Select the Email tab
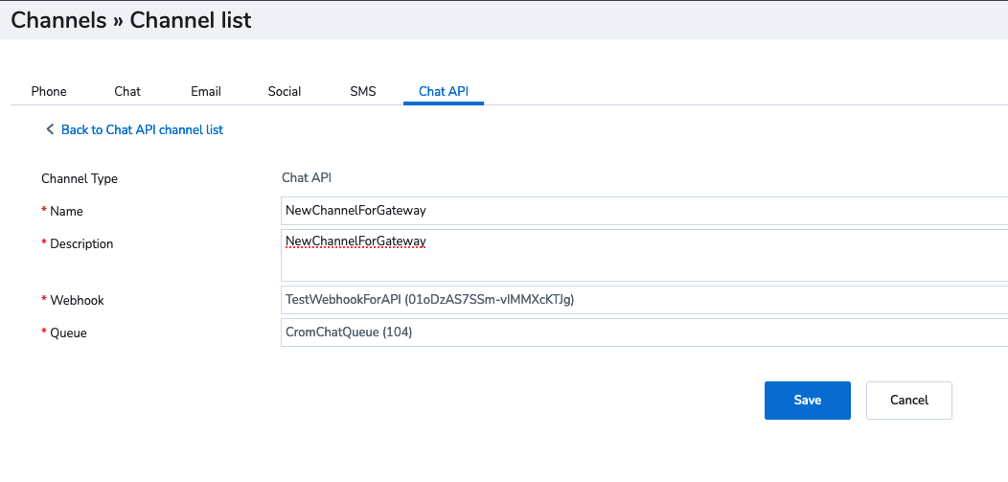 coord(206,91)
